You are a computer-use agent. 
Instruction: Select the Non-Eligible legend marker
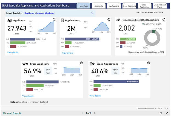[x=151, y=24]
